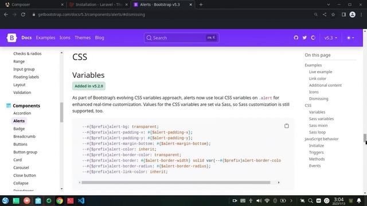Go to Floating labels in the sidebar
This screenshot has height=206, width=367.
point(26,77)
